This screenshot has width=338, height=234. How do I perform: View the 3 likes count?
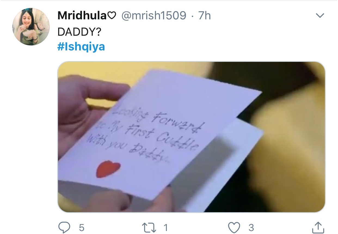click(x=251, y=227)
